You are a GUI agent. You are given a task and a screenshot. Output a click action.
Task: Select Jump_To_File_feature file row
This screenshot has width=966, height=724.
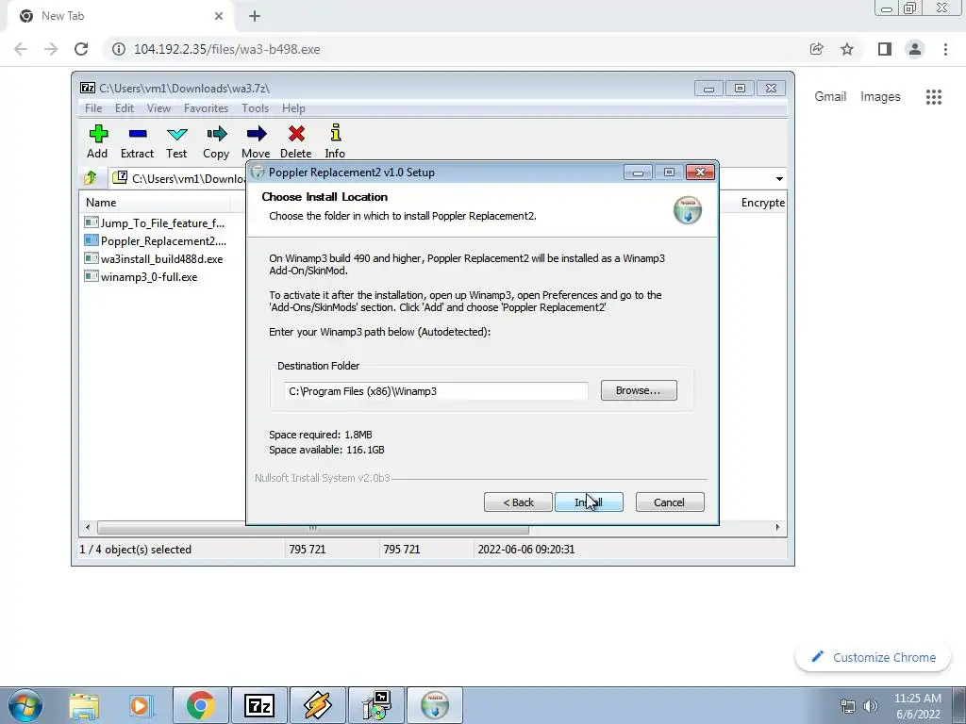155,222
